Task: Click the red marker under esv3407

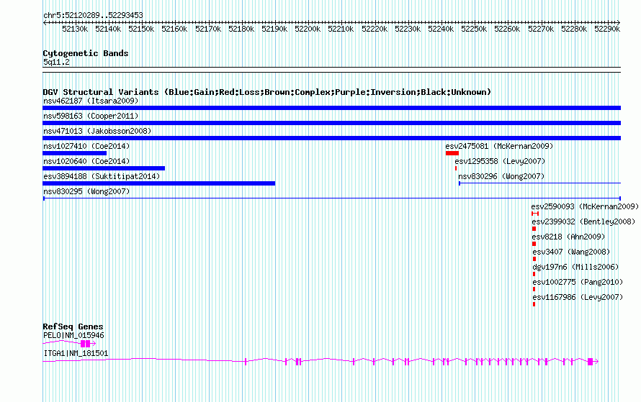Action: [534, 259]
